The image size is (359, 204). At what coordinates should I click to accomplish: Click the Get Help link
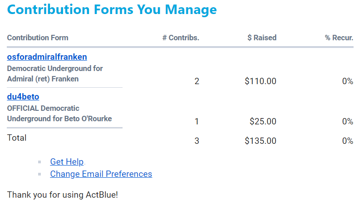coord(67,162)
